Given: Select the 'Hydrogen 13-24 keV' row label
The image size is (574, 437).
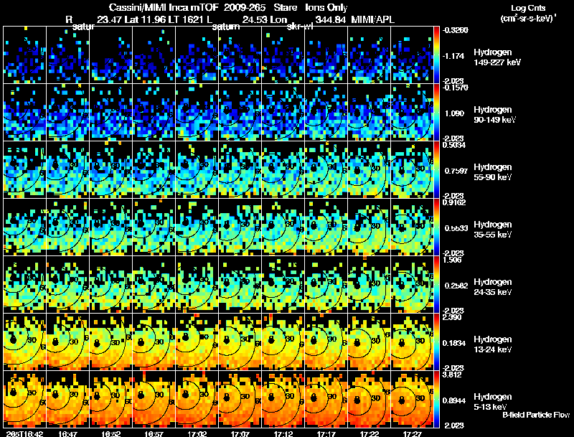Looking at the screenshot, I should 493,344.
